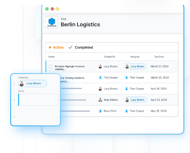Click Lucy Brown assignee pill in April 23 row

pyautogui.click(x=136, y=100)
